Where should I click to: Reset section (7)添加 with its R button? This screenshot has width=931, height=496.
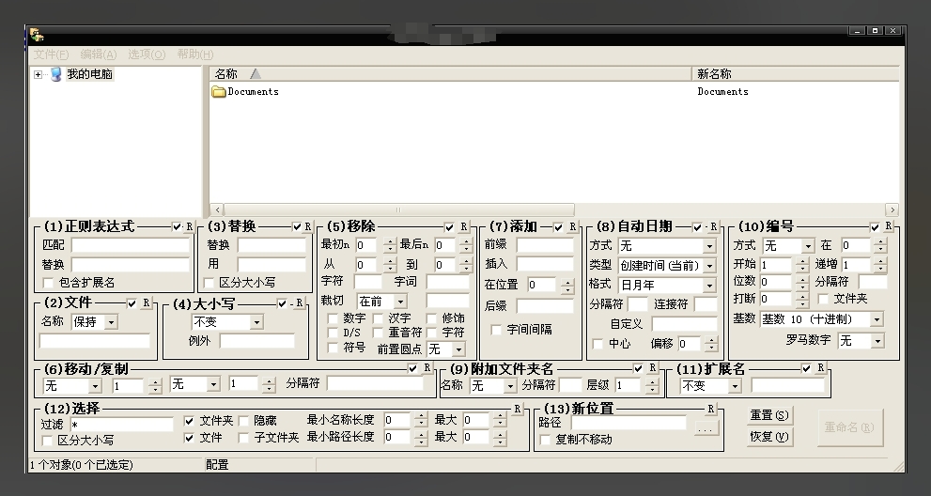click(x=572, y=226)
